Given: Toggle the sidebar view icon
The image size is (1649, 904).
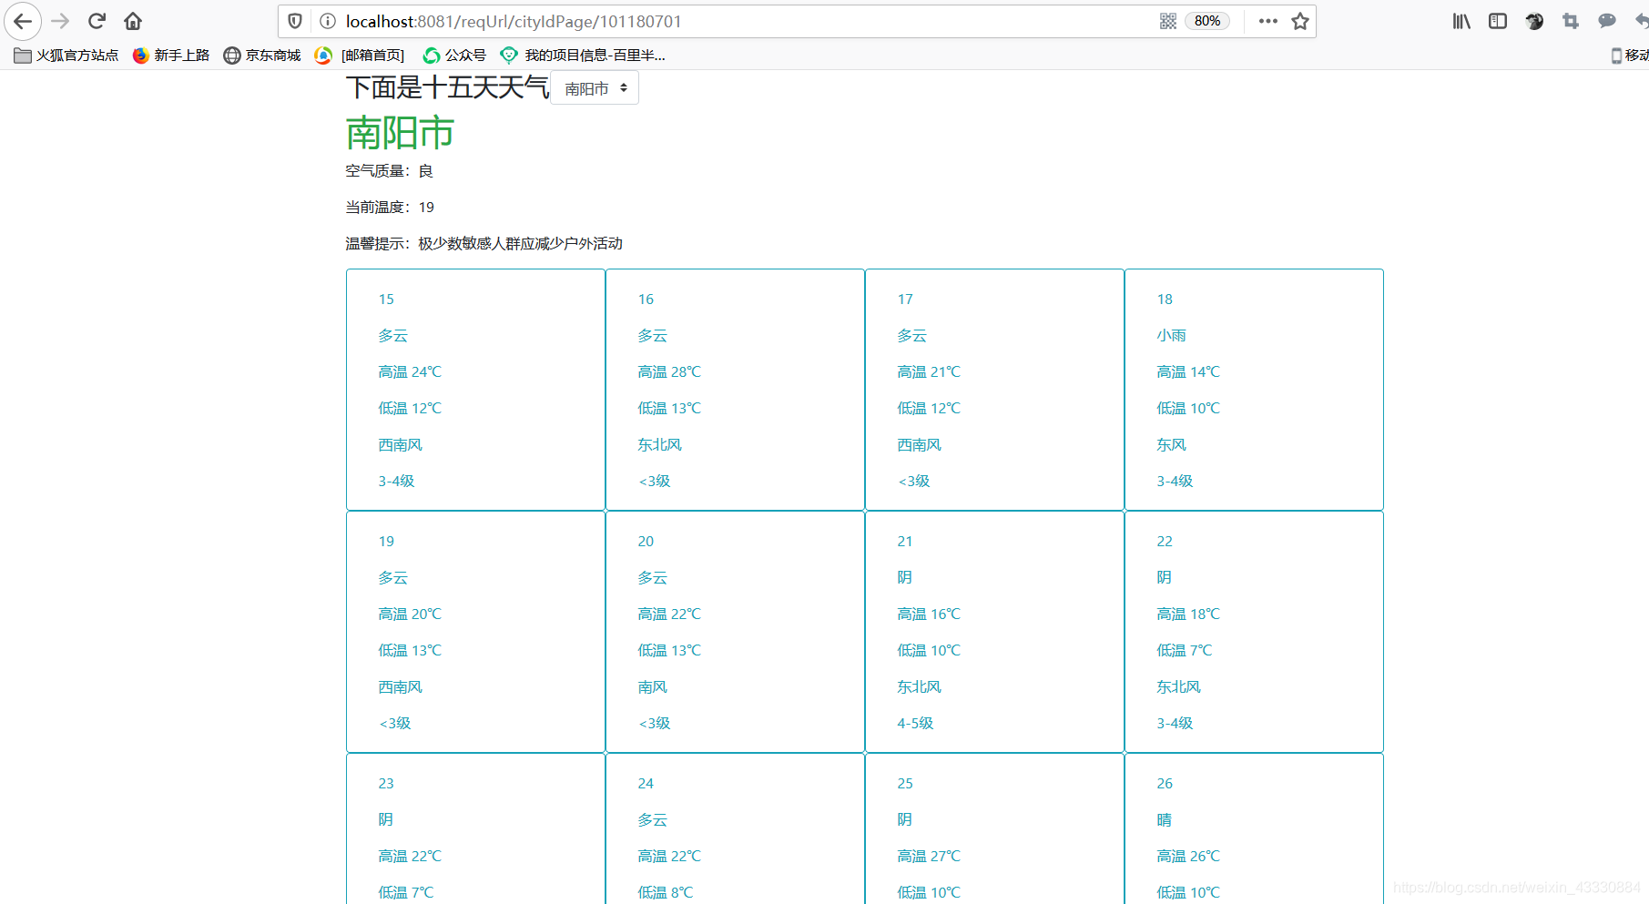Looking at the screenshot, I should tap(1498, 21).
